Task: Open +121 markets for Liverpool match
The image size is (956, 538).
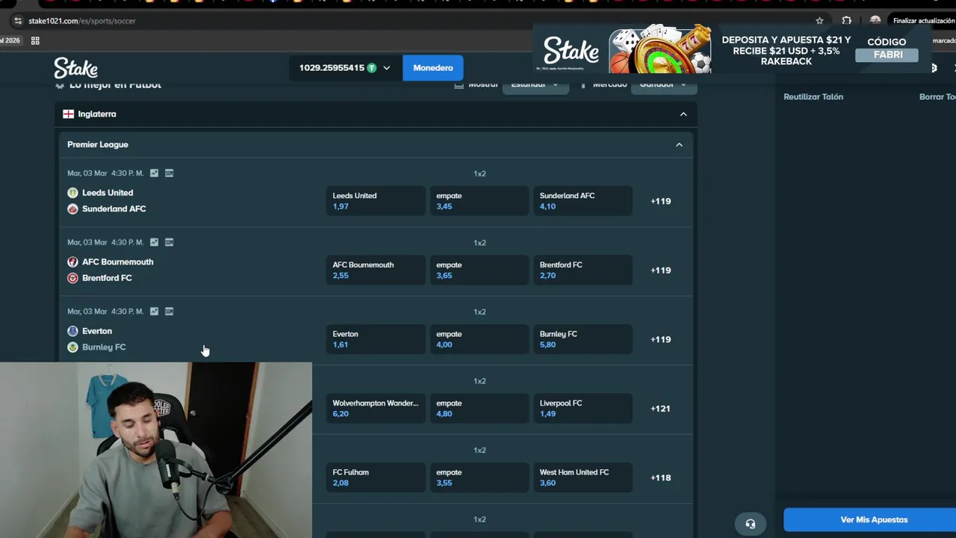Action: tap(661, 409)
